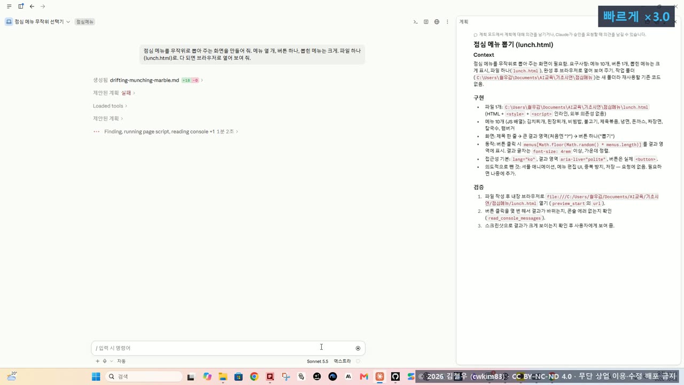The height and width of the screenshot is (385, 684).
Task: Click the plan heading 점심 메뉴 뽑기 (lunch.html)
Action: [513, 45]
